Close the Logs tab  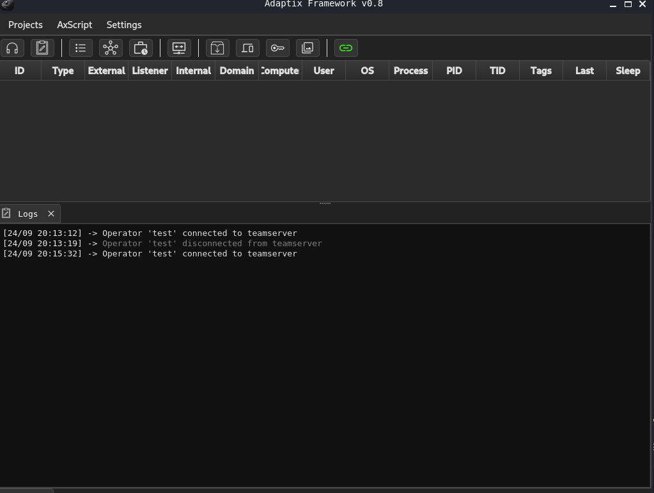[51, 214]
